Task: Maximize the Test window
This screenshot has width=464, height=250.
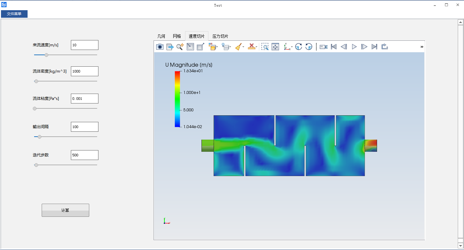Action: (x=446, y=5)
